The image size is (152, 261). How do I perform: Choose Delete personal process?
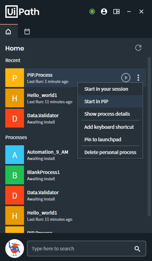110,152
